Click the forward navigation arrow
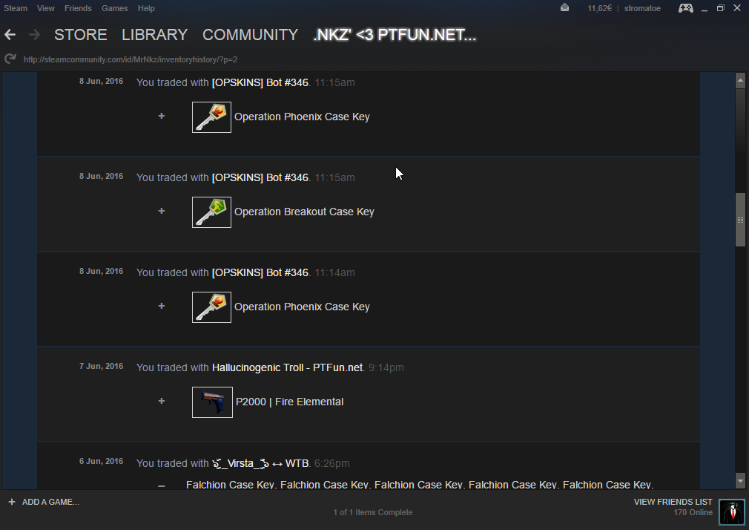 [x=33, y=35]
